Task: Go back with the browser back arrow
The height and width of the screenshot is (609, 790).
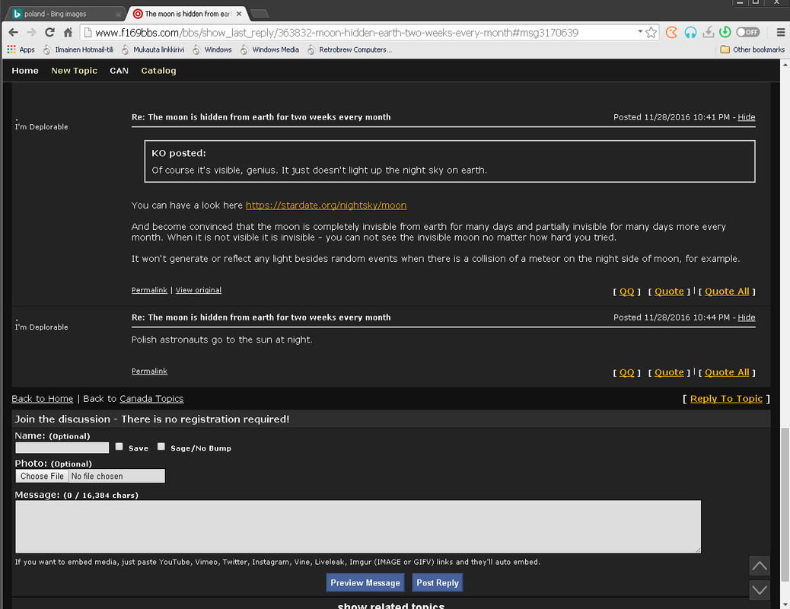Action: 14,33
